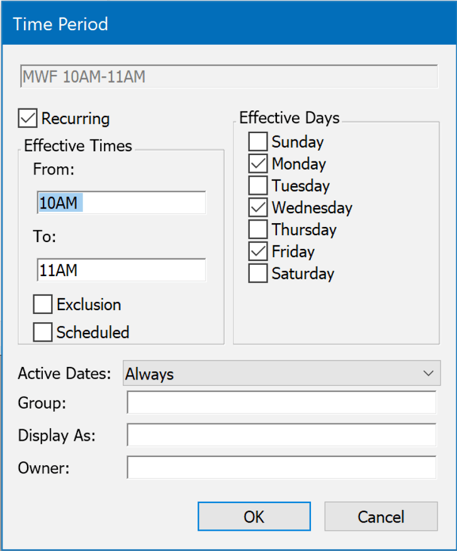Click the time period name field
This screenshot has height=551, width=457.
tap(228, 77)
